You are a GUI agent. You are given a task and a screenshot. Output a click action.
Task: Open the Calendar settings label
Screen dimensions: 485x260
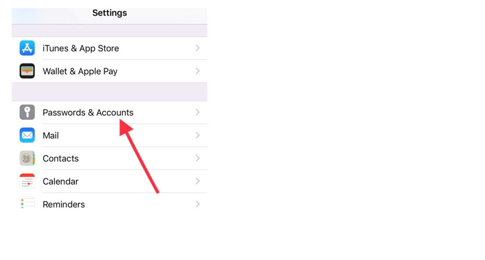(x=60, y=181)
